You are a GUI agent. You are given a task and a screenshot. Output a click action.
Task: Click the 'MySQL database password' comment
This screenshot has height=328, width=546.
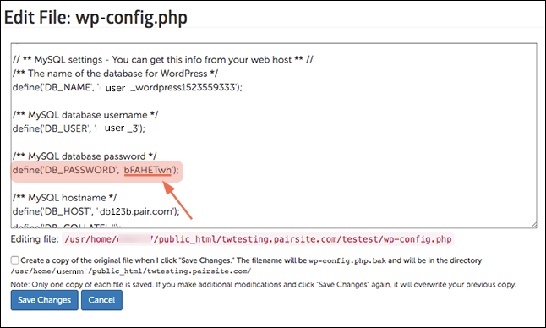click(85, 156)
